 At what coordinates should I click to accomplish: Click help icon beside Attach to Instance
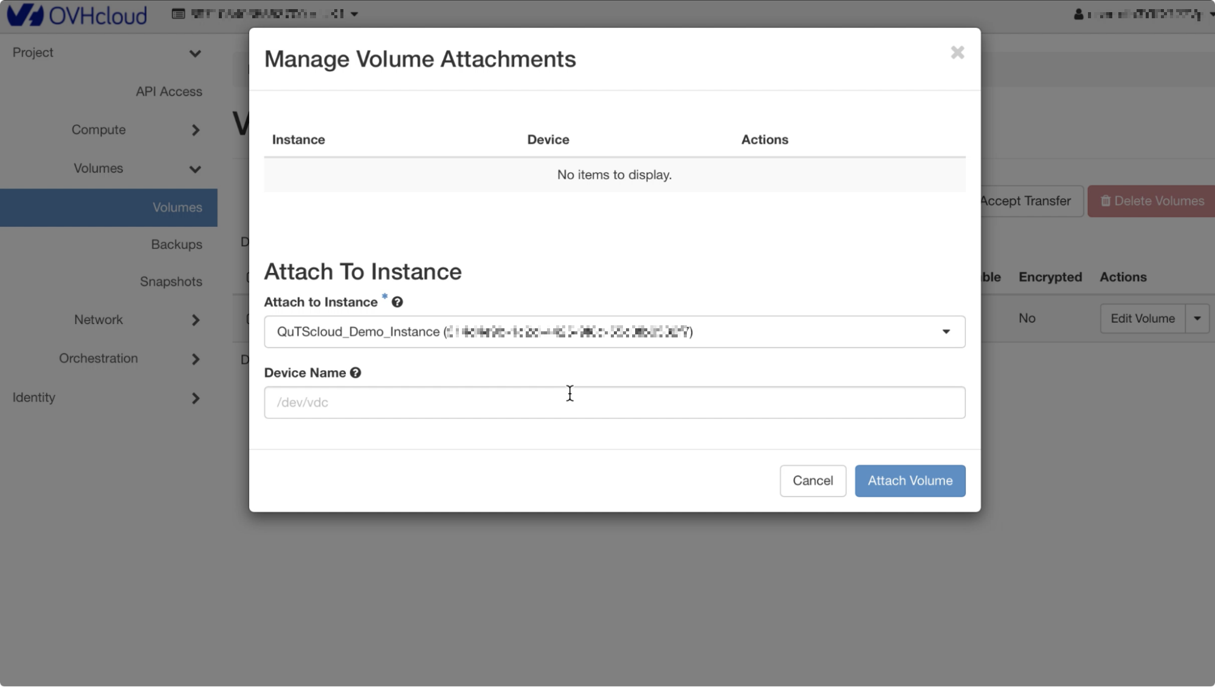[397, 302]
